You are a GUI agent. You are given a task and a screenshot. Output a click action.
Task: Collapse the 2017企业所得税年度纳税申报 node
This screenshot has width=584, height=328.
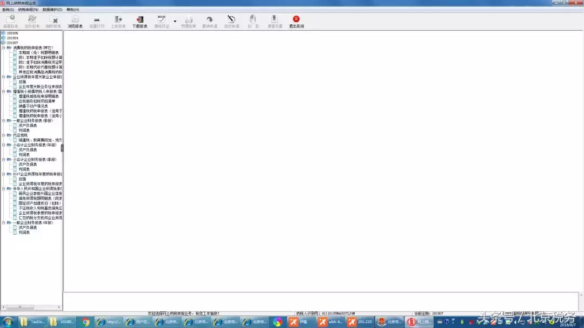[x=3, y=174]
